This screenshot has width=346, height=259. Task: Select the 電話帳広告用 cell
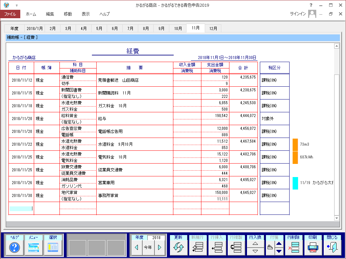135,131
